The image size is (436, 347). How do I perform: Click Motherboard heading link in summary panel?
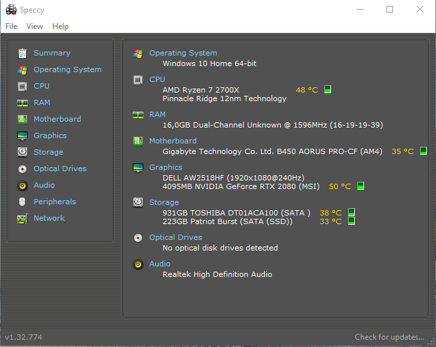[x=173, y=141]
